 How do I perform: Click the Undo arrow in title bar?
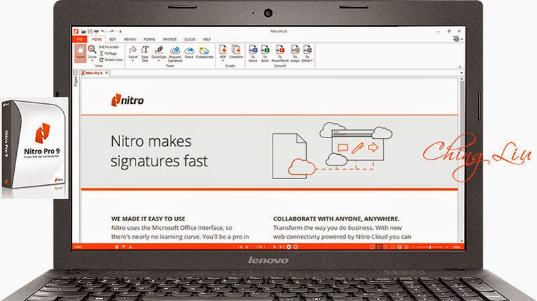tap(103, 32)
